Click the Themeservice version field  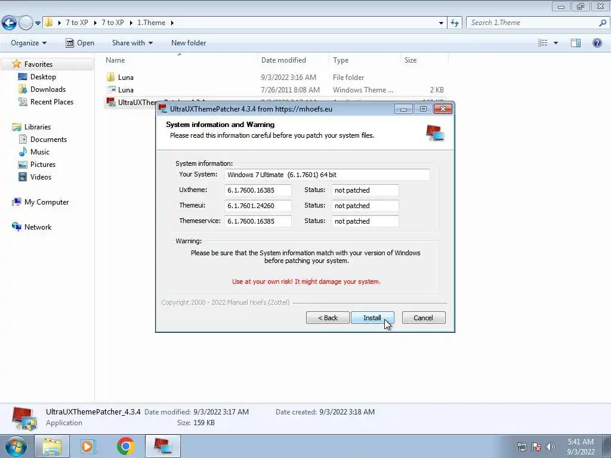pos(258,221)
